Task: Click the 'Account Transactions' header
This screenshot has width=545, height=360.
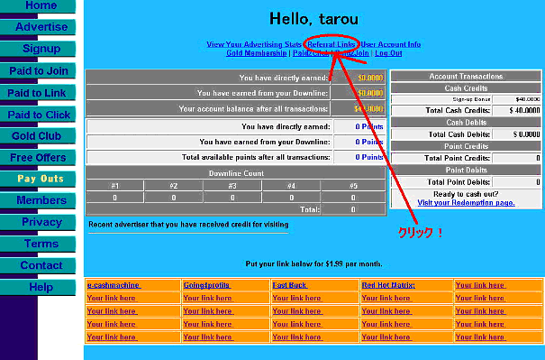Action: [466, 77]
